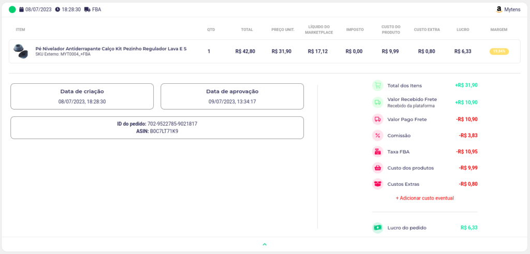
Task: Click the percent icon beside Comissão
Action: coord(377,136)
